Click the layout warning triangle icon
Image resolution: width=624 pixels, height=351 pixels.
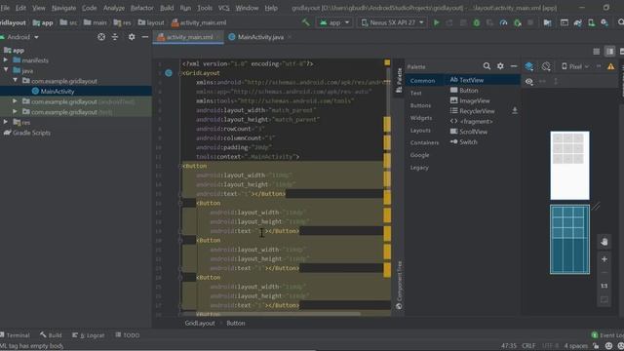610,67
